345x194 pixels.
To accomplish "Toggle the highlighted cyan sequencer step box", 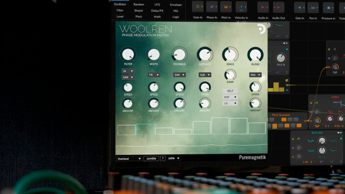I will click(145, 129).
